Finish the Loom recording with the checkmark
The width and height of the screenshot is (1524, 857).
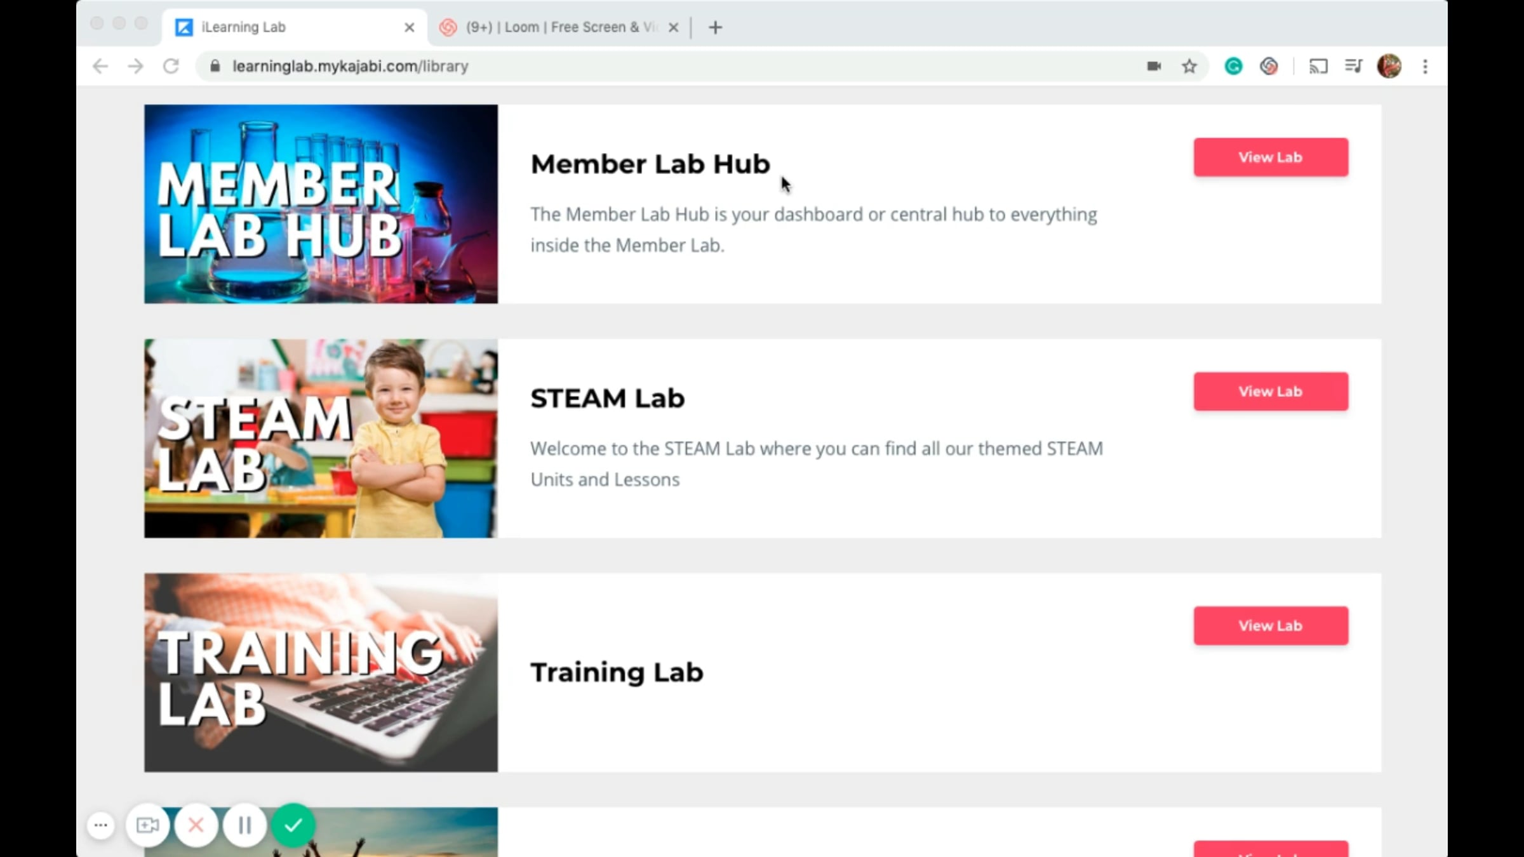tap(293, 825)
